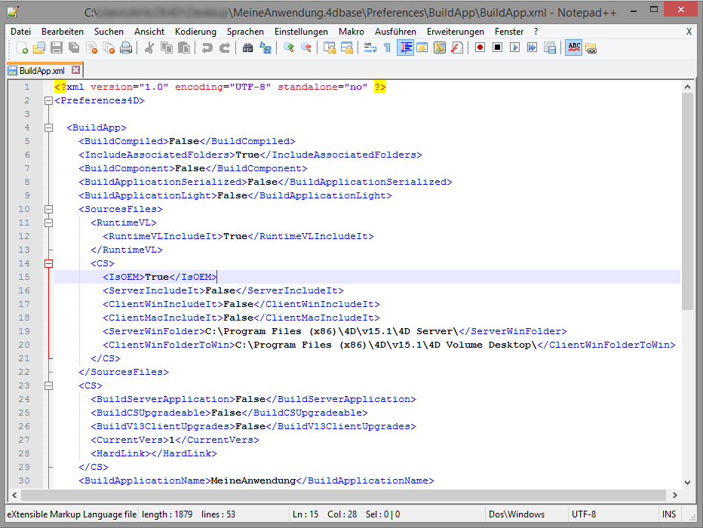Collapse the RuntimeVL fold marker on line 11
Screen dimensions: 703x528
coord(48,223)
